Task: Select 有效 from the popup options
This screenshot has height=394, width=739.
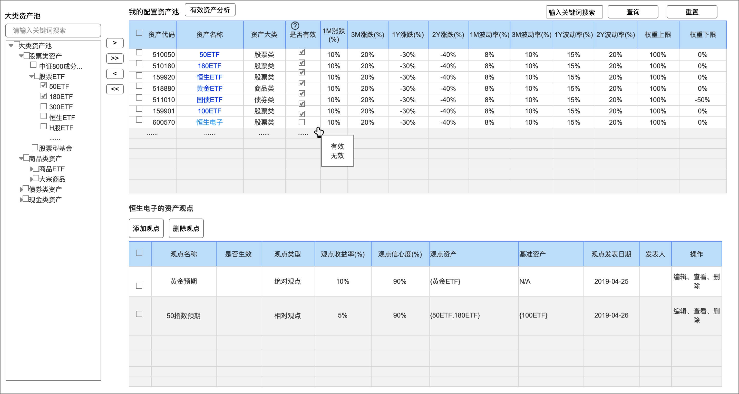Action: [x=337, y=146]
